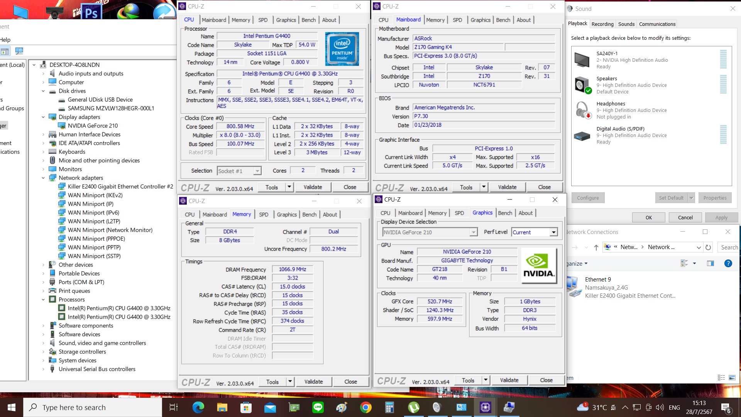This screenshot has height=417, width=741.
Task: Open Network Connections help icon
Action: [x=728, y=263]
